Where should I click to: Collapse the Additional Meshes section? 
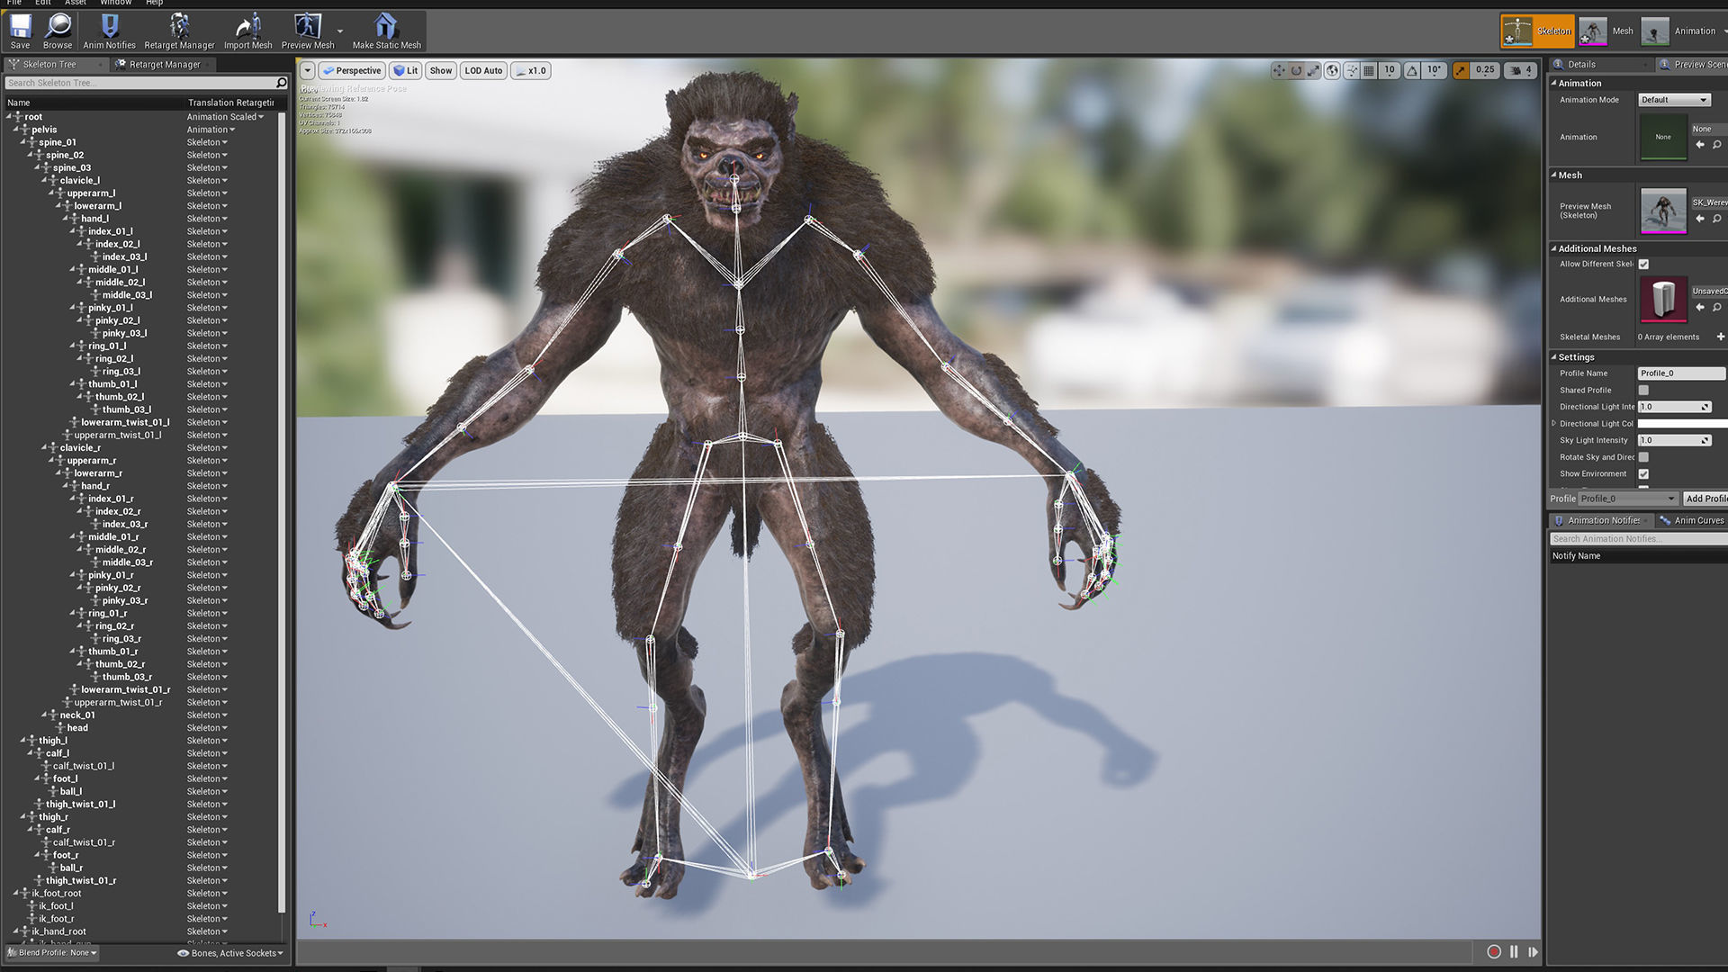pos(1554,248)
